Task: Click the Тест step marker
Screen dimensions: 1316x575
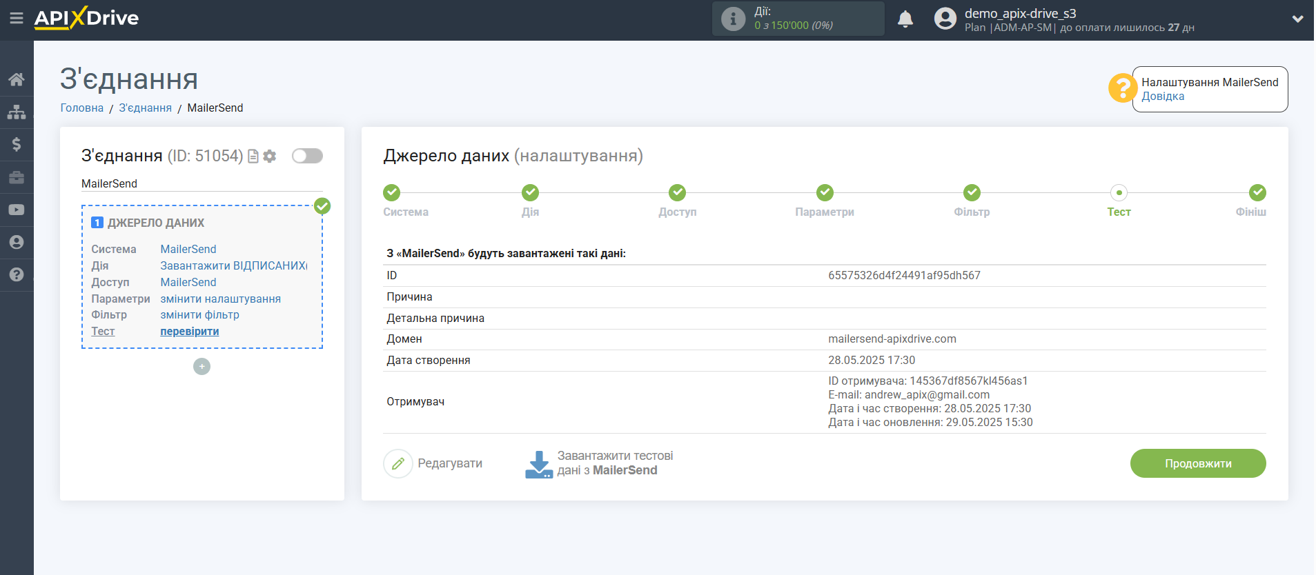Action: (1119, 192)
